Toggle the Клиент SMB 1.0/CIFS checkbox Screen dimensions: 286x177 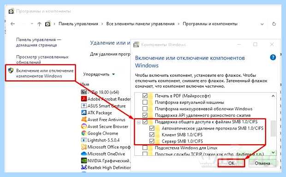152,135
